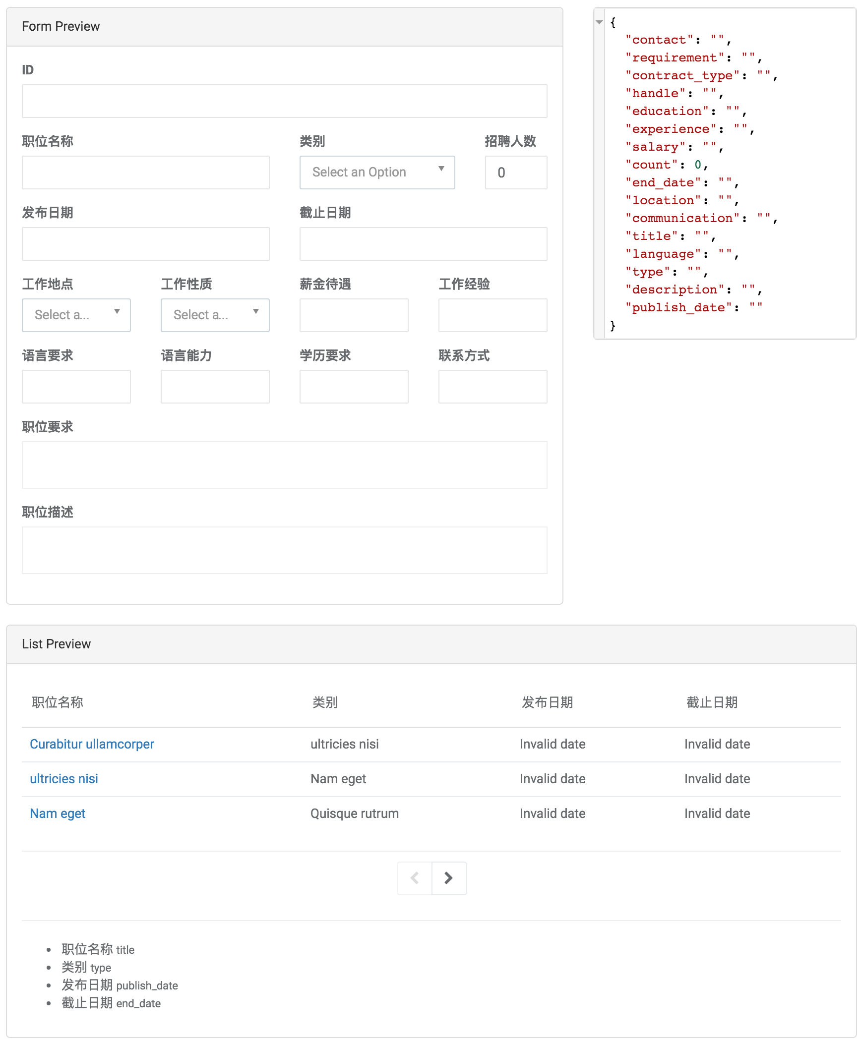The height and width of the screenshot is (1042, 861).
Task: Click the 职位名称 column header in list
Action: 58,702
